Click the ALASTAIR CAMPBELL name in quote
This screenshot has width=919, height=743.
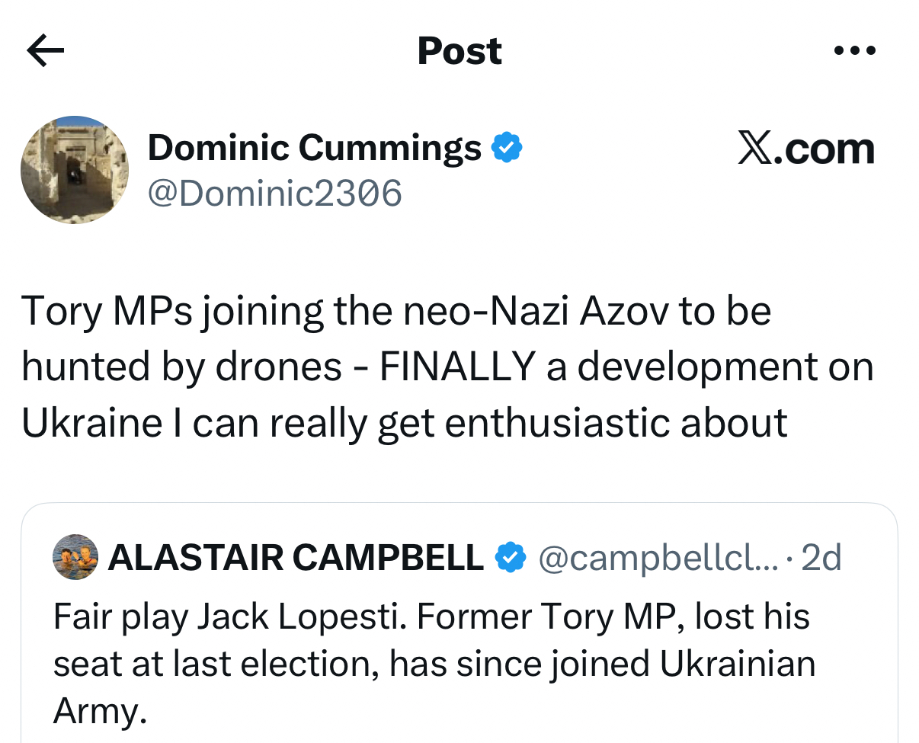pos(296,558)
